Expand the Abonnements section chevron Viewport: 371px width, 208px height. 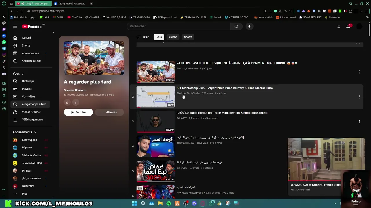(x=35, y=132)
